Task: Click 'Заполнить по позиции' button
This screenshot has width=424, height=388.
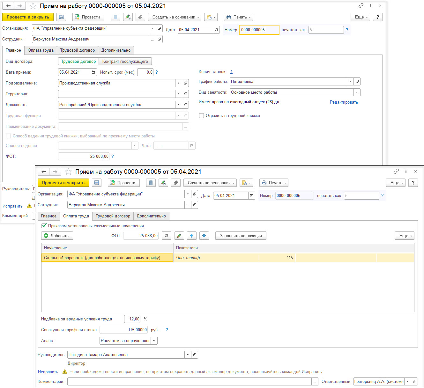Action: click(x=241, y=236)
